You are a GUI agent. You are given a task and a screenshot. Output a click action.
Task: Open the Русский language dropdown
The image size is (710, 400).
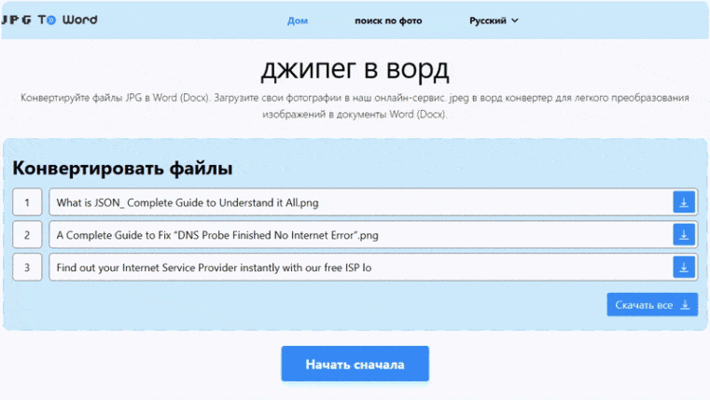pos(494,21)
